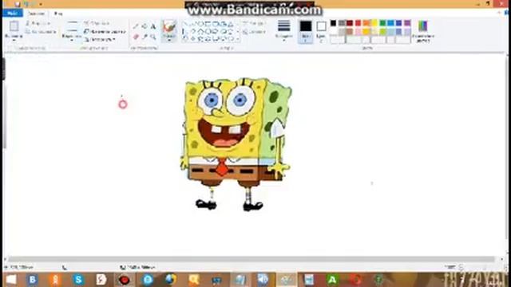
Task: Open the Rotate dropdown
Action: pos(100,39)
